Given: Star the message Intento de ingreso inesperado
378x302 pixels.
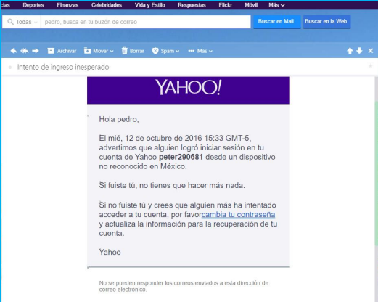Looking at the screenshot, I should tap(371, 65).
